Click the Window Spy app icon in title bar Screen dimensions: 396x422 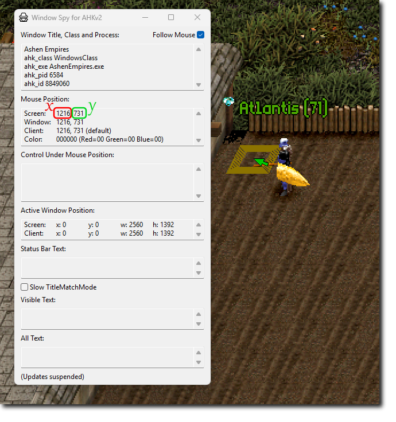24,18
